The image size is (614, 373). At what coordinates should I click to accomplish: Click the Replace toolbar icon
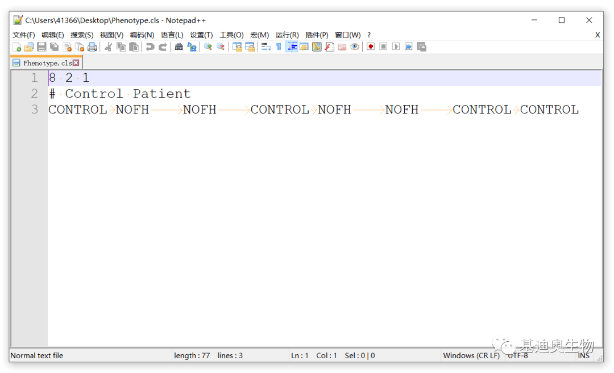tap(192, 47)
